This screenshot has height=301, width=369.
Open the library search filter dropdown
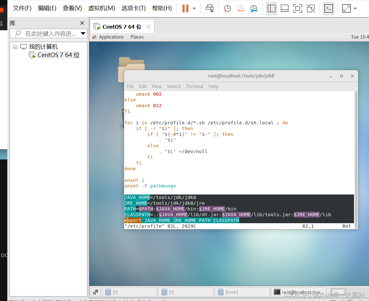tap(83, 33)
